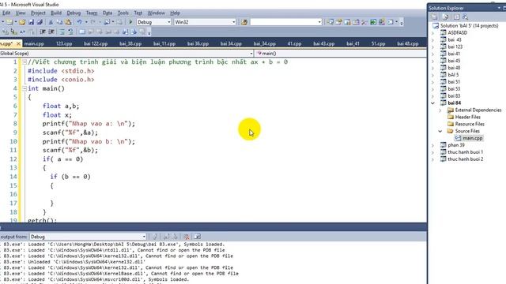Select the Resource Files folder

click(x=470, y=124)
